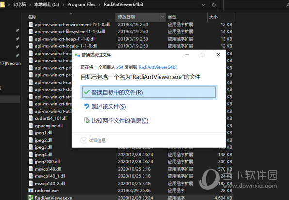289x200 pixels.
Task: Select file api-ms-win-crt-heap-l1-1-0.dll
Action: [65, 39]
